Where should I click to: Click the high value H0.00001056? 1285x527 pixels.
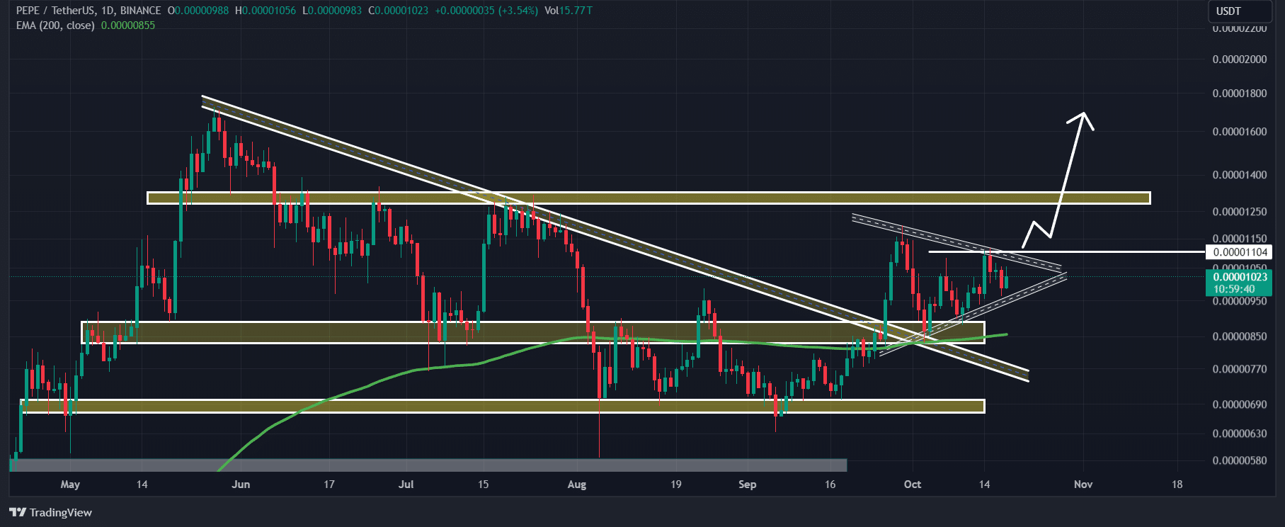(x=265, y=11)
